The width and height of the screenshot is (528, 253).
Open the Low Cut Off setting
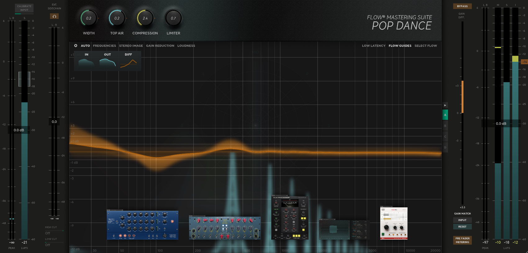point(47,245)
